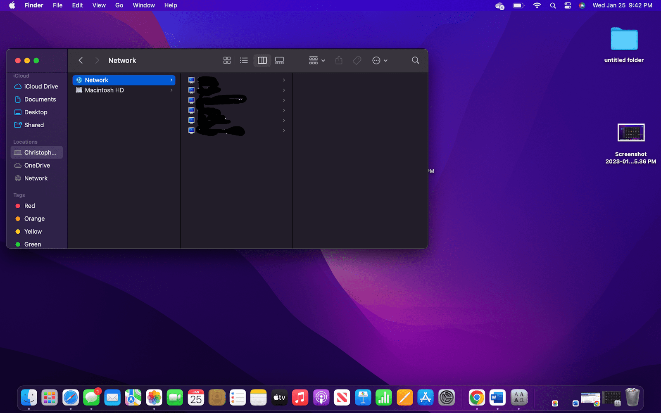Select the Yellow tag in sidebar

tap(36, 231)
